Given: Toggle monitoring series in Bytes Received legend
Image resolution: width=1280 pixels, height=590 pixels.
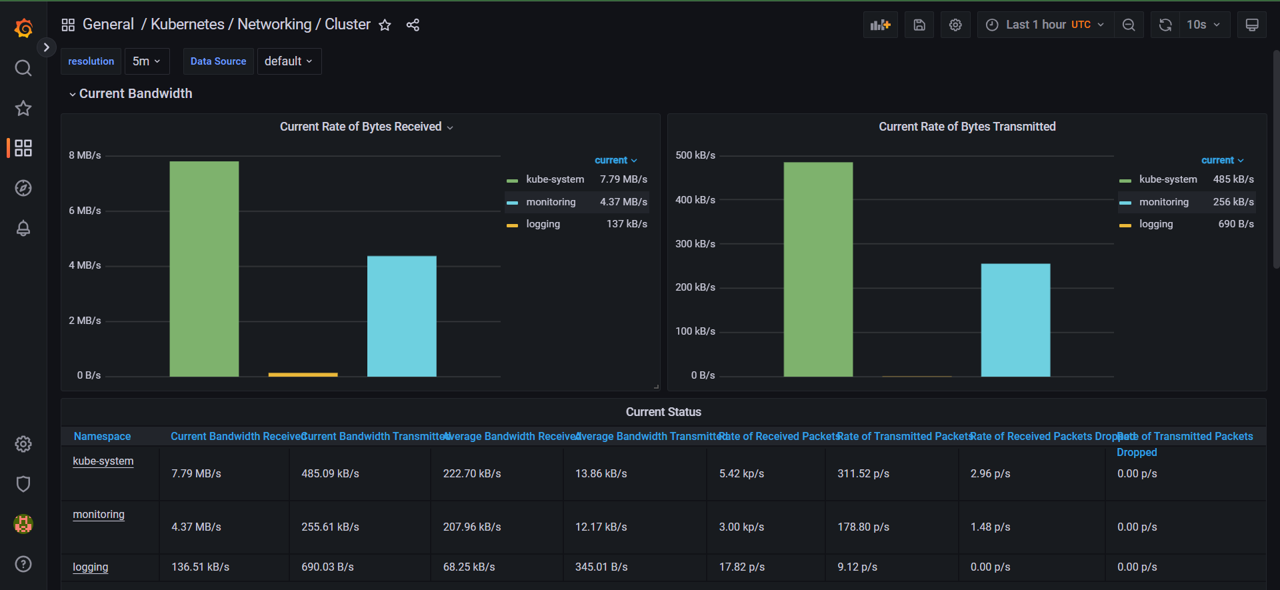Looking at the screenshot, I should coord(551,202).
